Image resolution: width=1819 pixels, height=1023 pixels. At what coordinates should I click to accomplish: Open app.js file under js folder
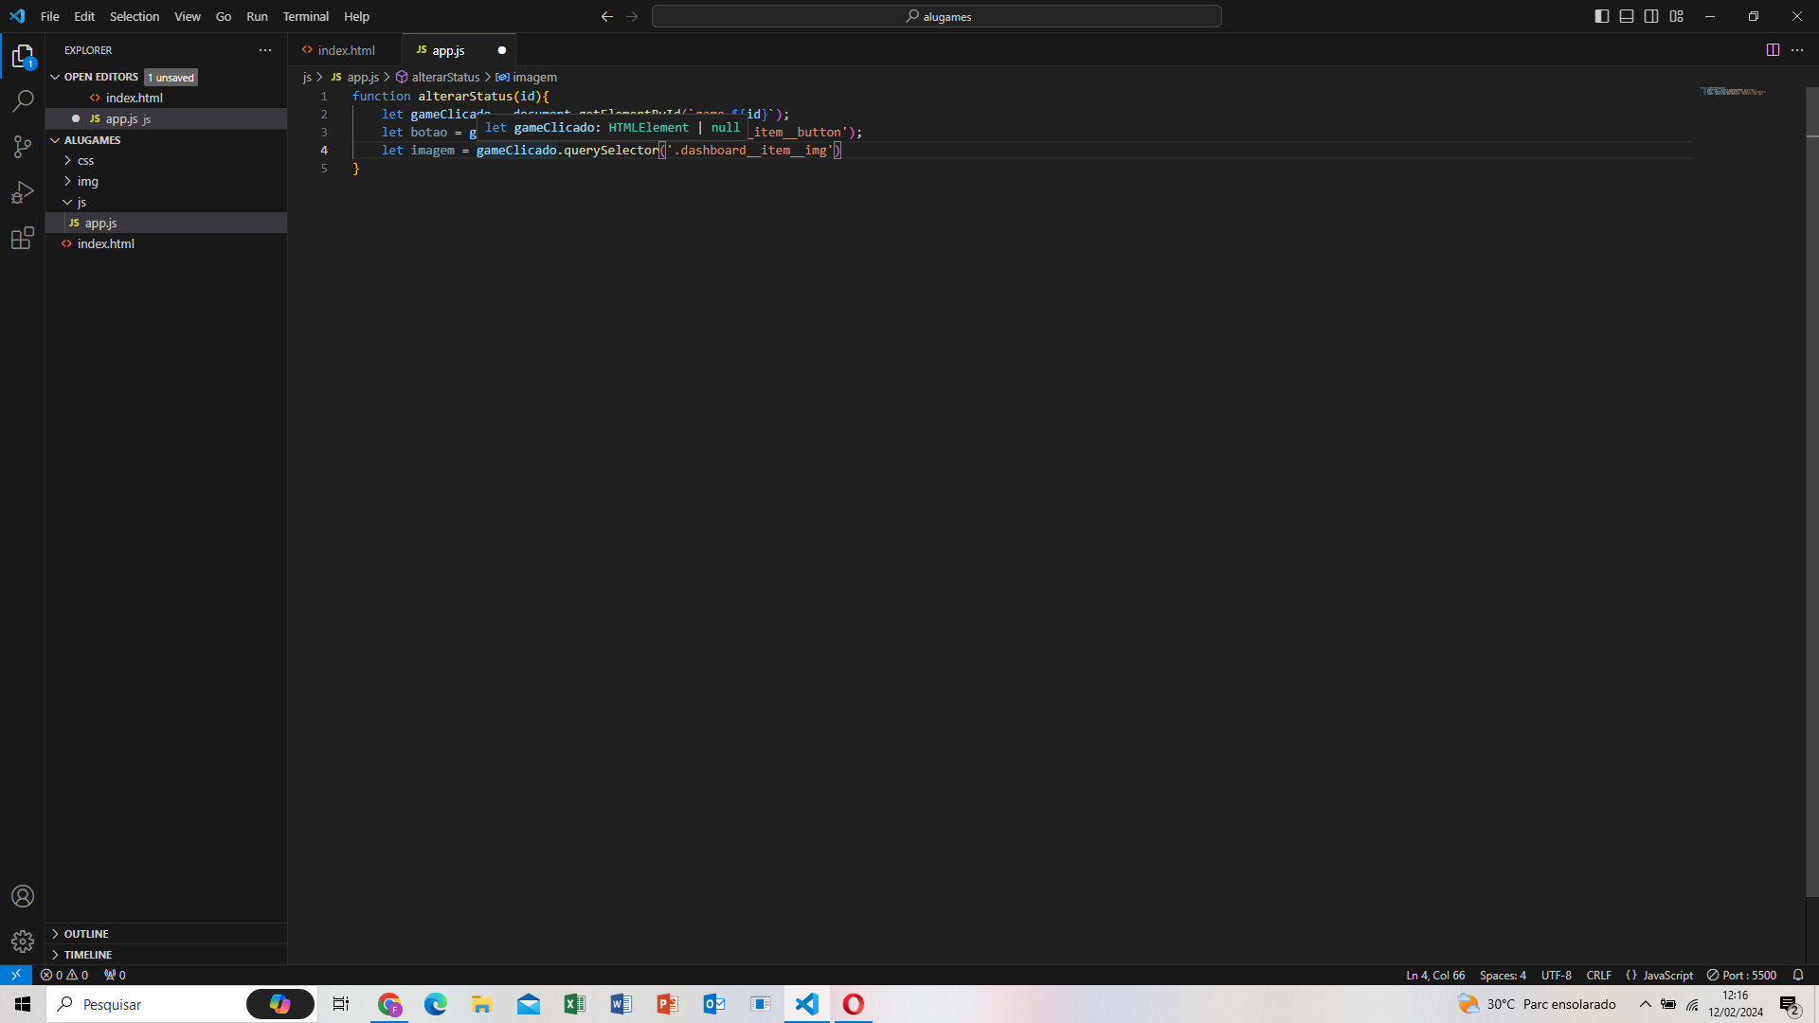click(166, 223)
